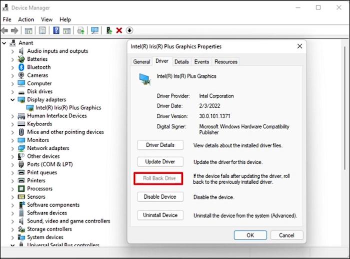The width and height of the screenshot is (350, 259).
Task: Select Intel(R) Iris(R) Plus Graphics in tree
Action: click(x=68, y=108)
